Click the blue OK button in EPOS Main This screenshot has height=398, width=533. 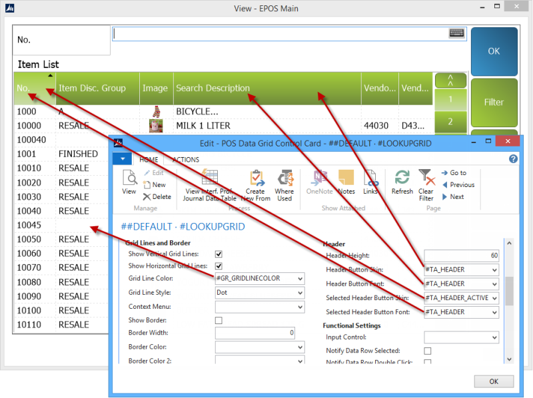pos(494,51)
